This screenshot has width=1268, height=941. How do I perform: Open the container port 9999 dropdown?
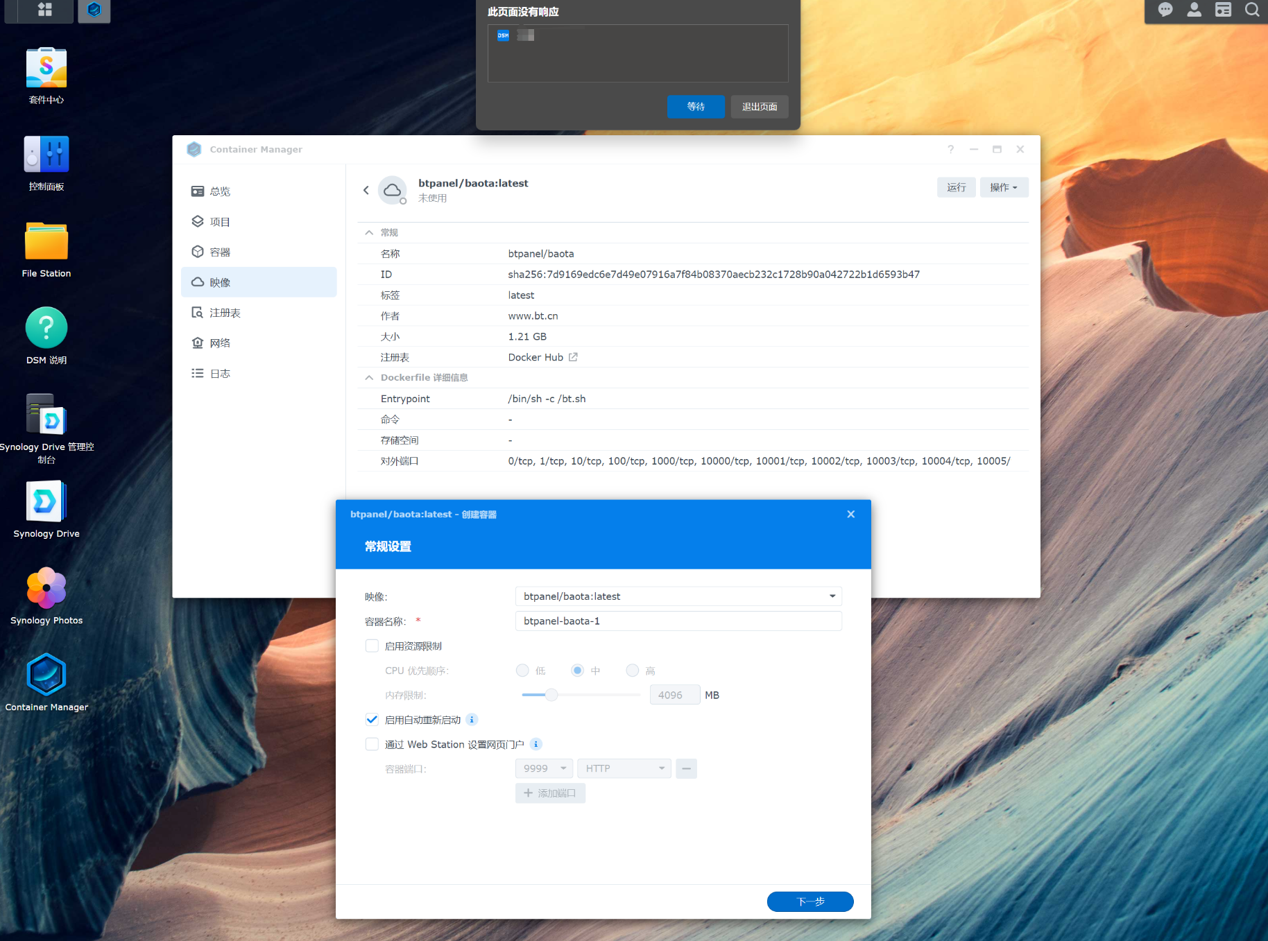544,768
